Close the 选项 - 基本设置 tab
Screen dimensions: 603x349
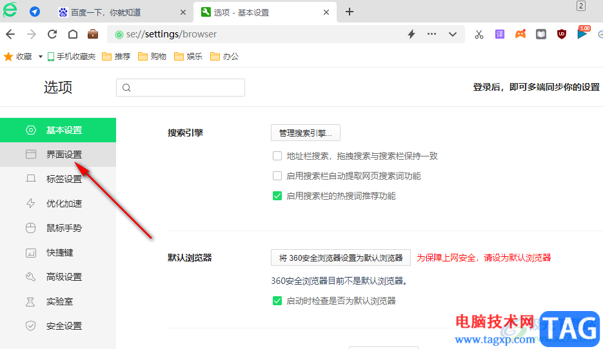(326, 12)
